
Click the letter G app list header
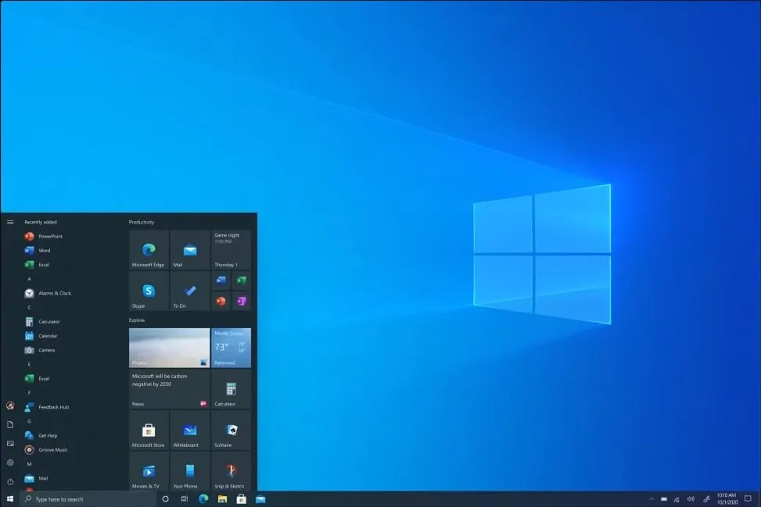click(x=29, y=421)
